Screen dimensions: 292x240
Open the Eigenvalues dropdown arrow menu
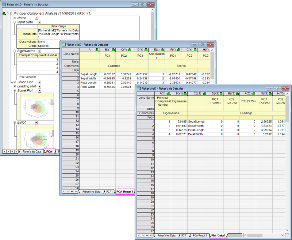pyautogui.click(x=39, y=51)
